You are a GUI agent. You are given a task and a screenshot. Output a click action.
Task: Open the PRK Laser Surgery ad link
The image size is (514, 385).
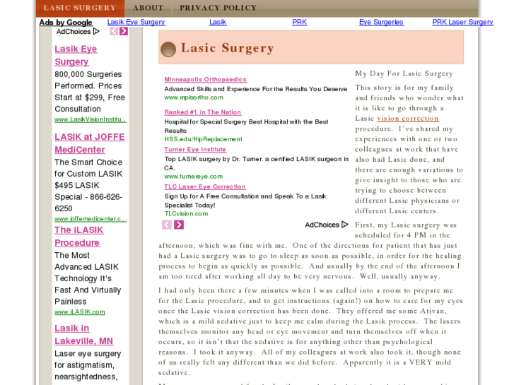point(462,22)
